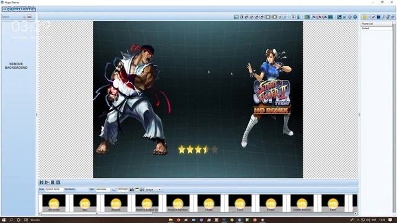Play the theme animation preview

47,182
